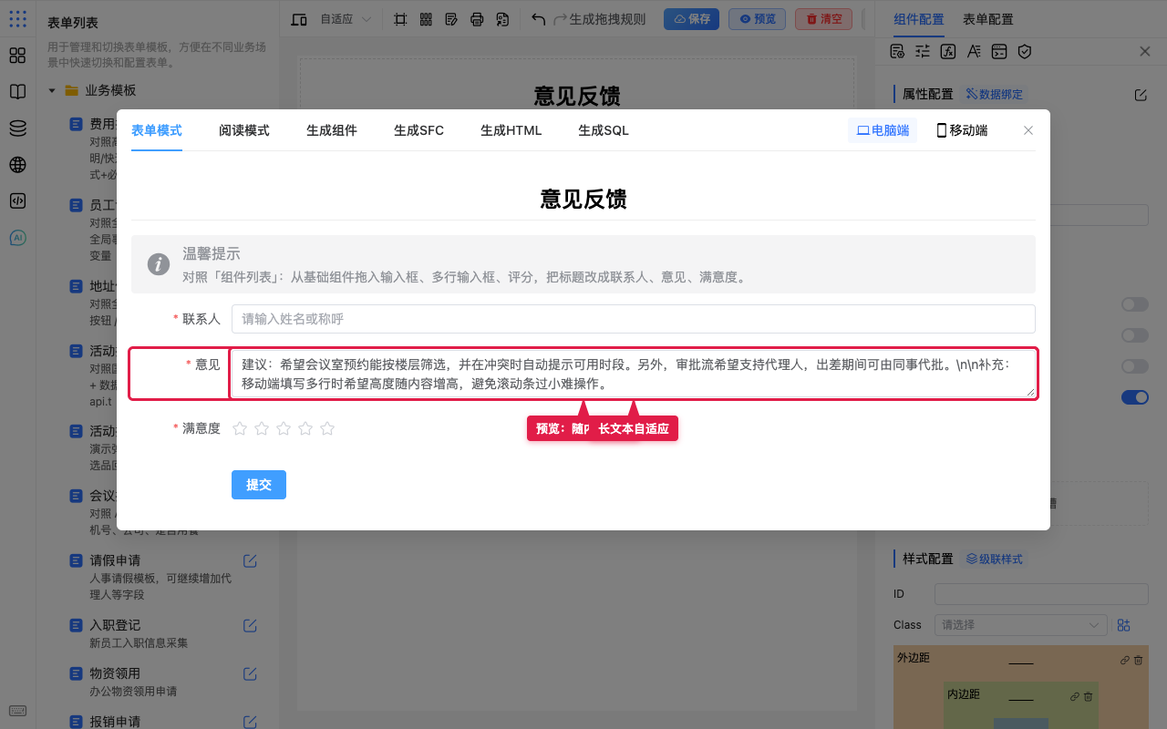Open the AI assistant icon in sidebar
Screen dimensions: 1167x729
17,238
